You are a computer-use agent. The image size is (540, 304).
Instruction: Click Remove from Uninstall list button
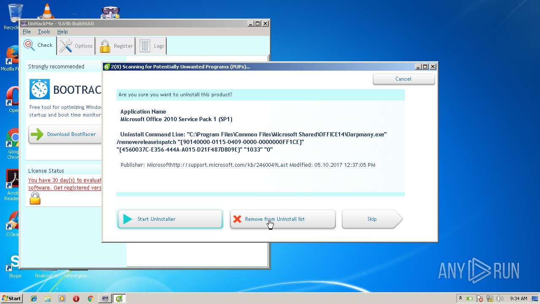click(x=283, y=219)
